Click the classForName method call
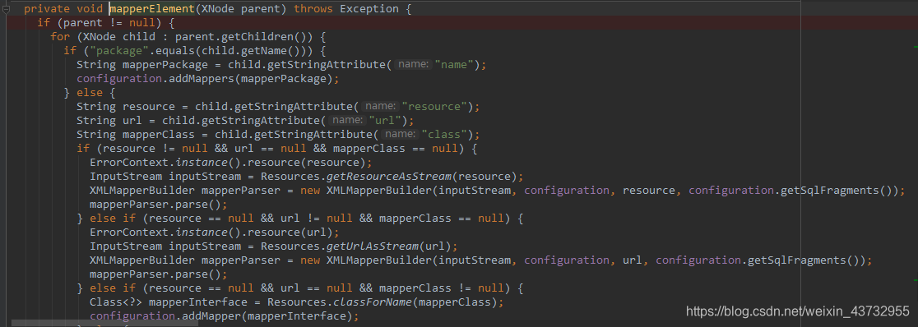The height and width of the screenshot is (327, 918). 373,302
